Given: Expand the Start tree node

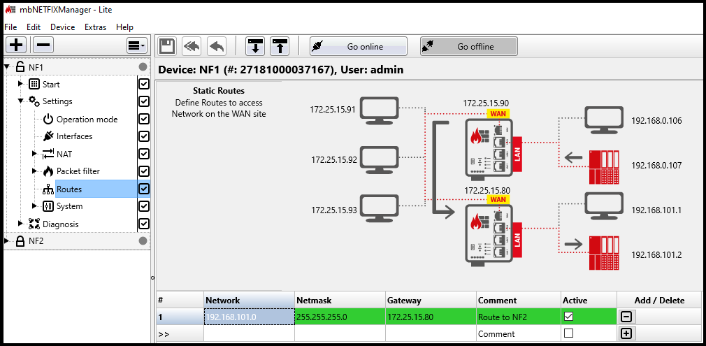Looking at the screenshot, I should click(20, 84).
